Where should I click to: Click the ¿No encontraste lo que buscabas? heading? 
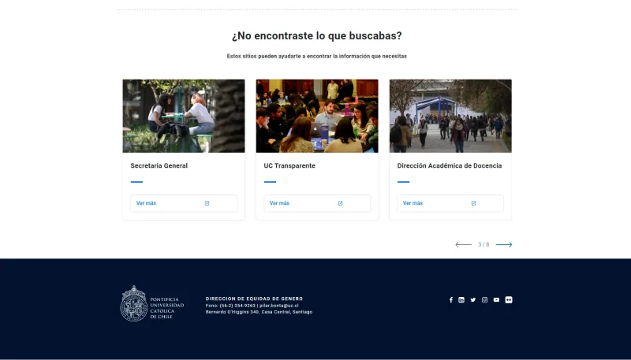[317, 35]
